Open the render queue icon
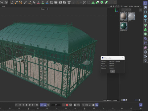 [69, 2]
